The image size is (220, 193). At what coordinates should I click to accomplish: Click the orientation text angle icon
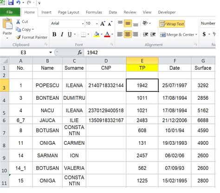pos(145,24)
